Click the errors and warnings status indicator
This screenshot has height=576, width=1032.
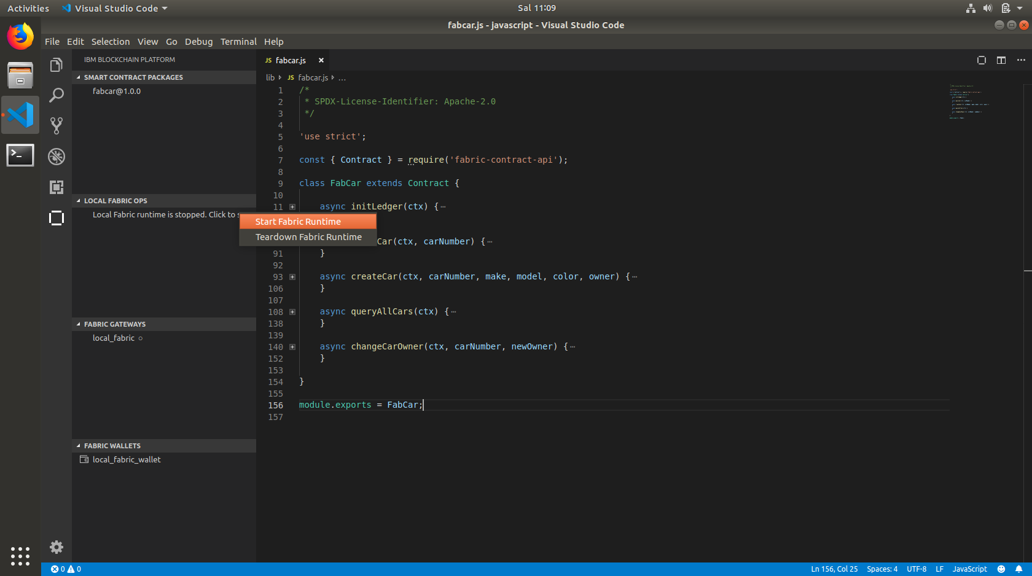(66, 569)
